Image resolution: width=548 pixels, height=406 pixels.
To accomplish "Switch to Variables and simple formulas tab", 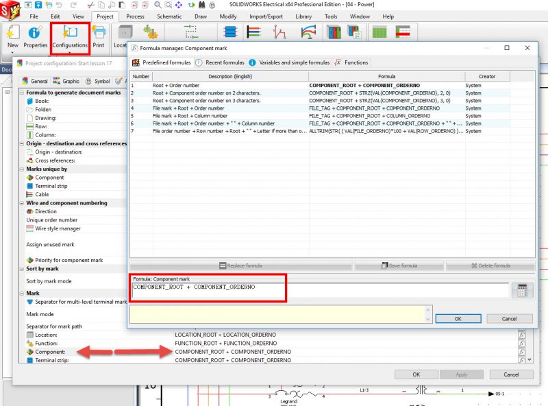I will [289, 62].
